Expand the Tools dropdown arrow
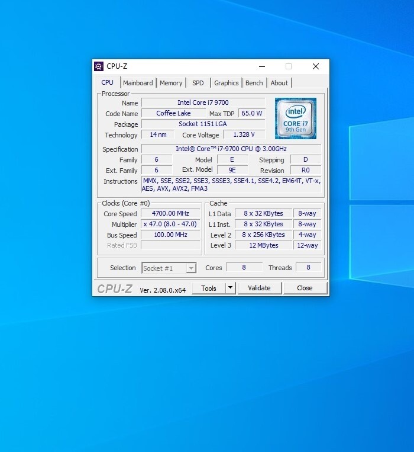Viewport: 414px width, 452px height. (x=230, y=288)
